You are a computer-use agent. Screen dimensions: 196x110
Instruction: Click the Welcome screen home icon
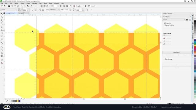click(x=4, y=13)
